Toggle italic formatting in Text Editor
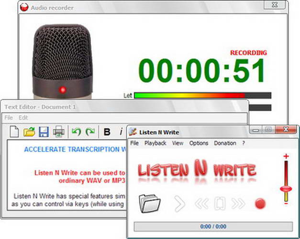 pyautogui.click(x=121, y=132)
